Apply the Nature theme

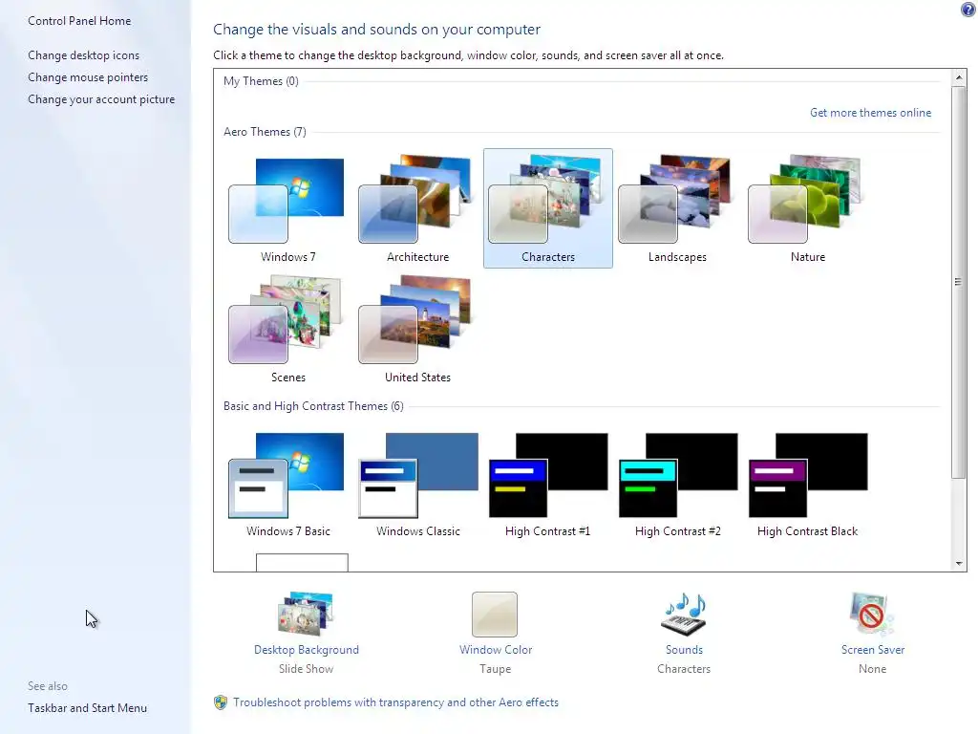click(807, 208)
